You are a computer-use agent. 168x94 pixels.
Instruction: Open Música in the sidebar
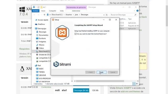[x=41, y=45]
